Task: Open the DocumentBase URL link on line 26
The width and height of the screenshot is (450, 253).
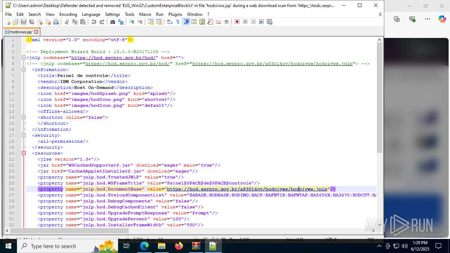Action: (247, 189)
